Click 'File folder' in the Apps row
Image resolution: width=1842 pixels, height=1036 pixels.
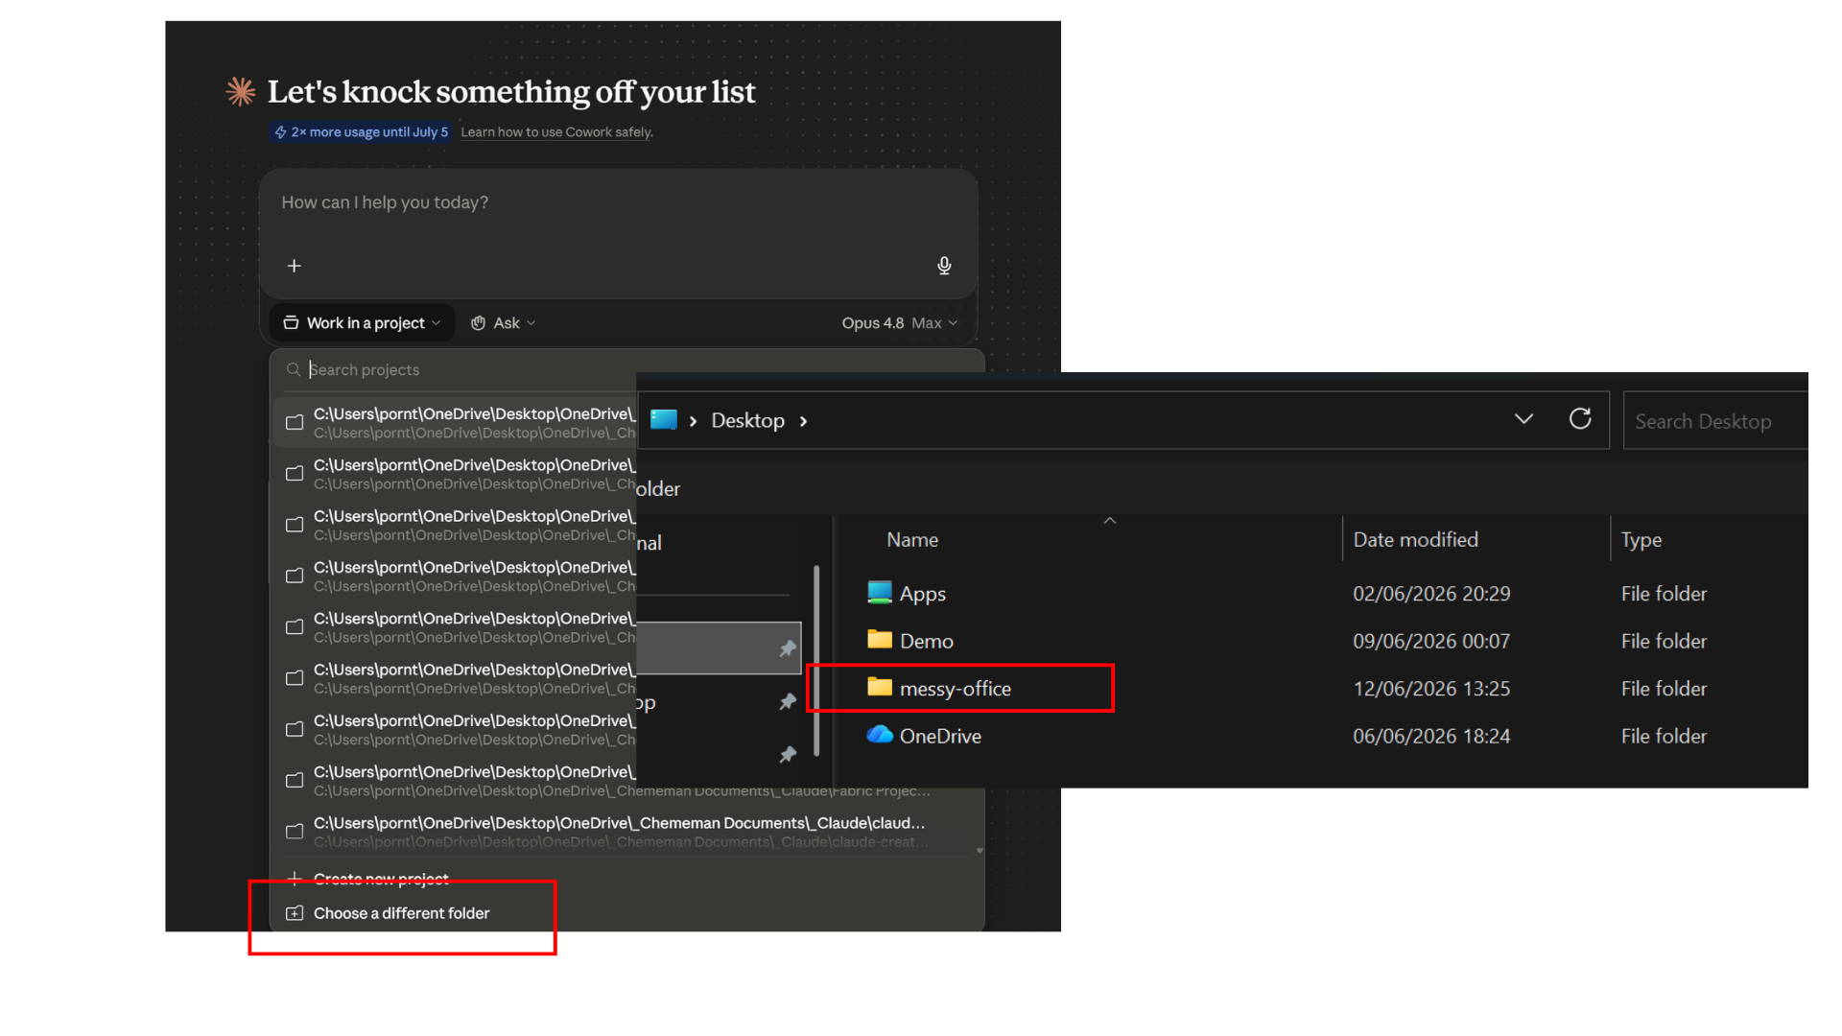click(x=1664, y=594)
